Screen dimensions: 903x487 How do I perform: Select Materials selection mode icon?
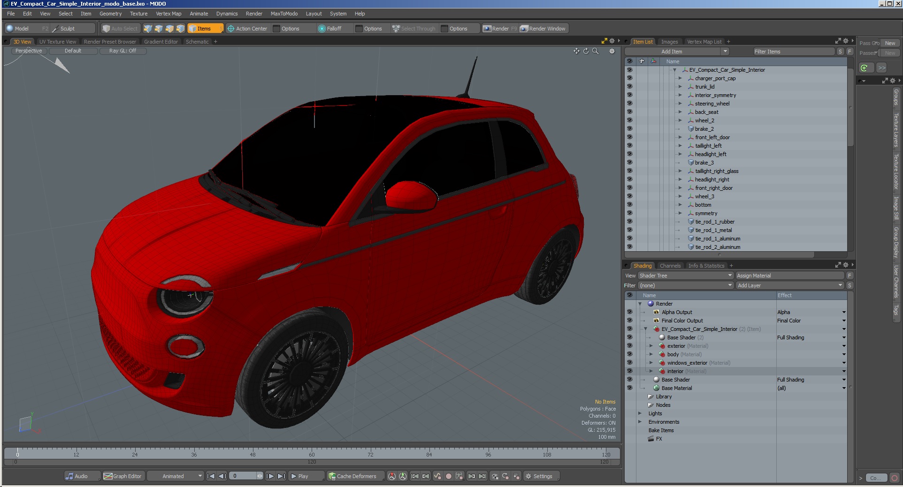point(180,29)
